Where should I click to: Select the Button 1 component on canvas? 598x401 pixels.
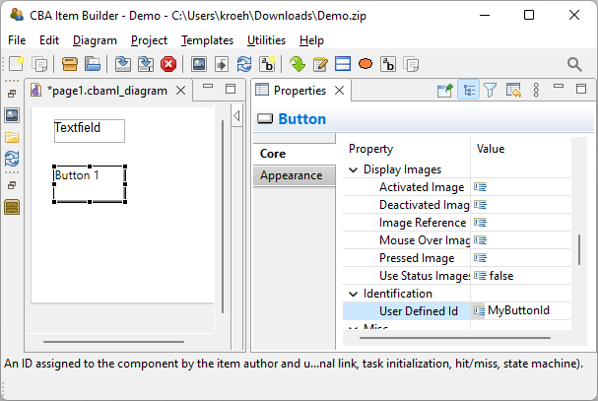coord(89,183)
